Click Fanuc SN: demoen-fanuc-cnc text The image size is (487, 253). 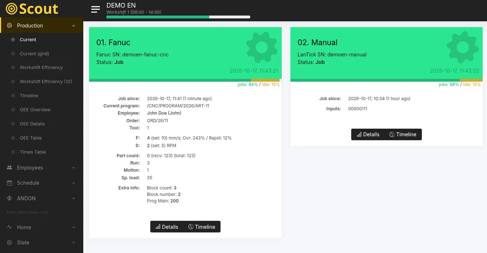(x=132, y=54)
